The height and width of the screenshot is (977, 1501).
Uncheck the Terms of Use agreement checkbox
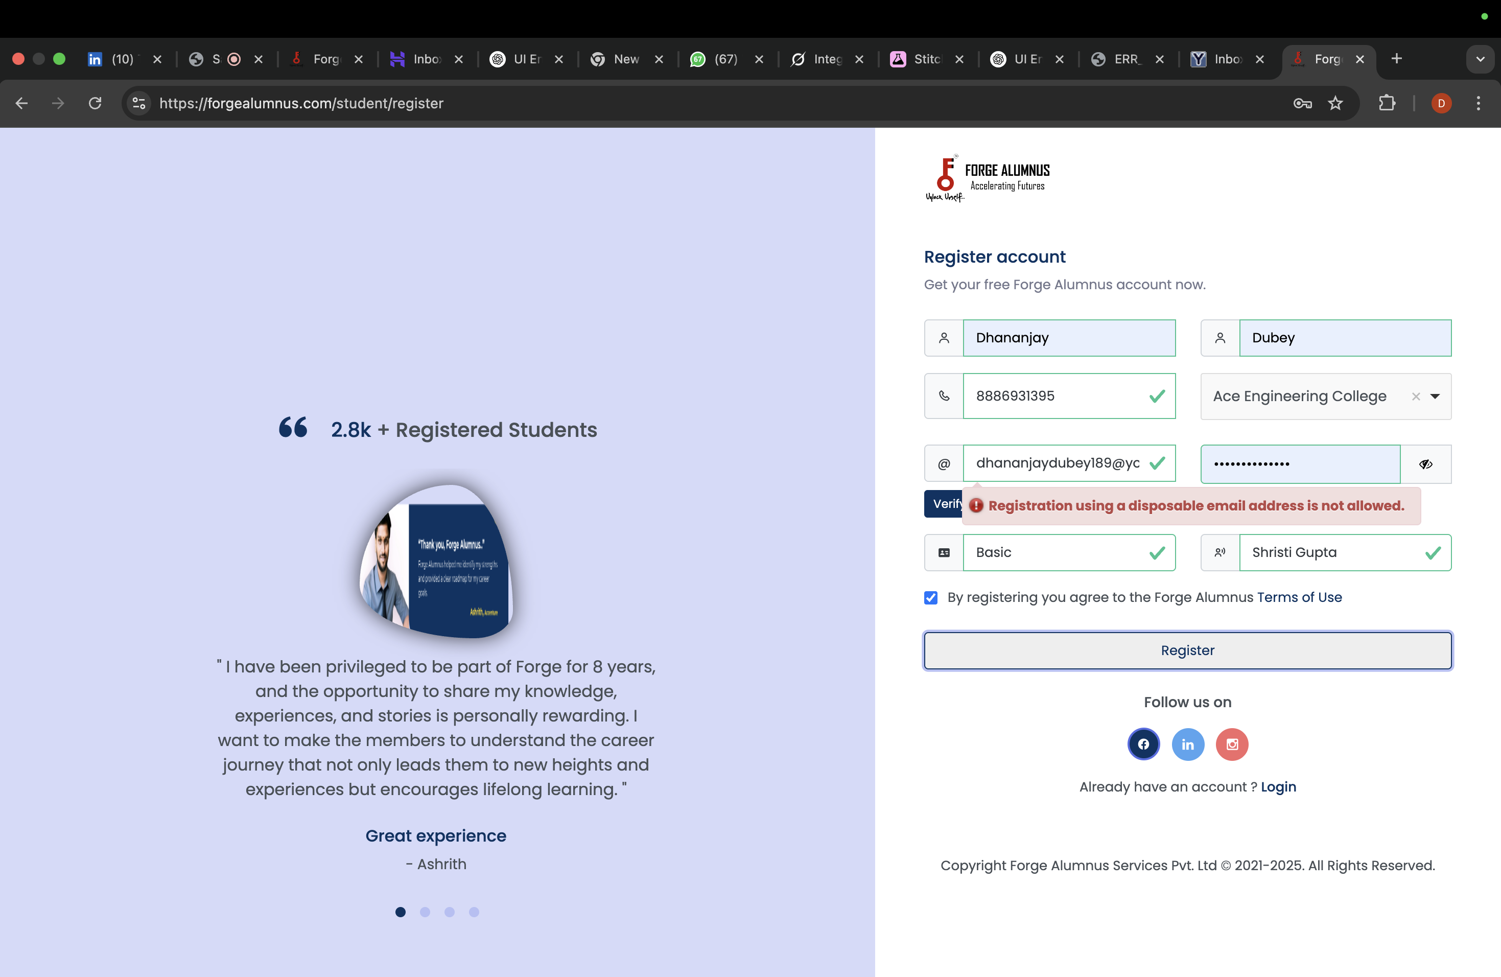[931, 597]
